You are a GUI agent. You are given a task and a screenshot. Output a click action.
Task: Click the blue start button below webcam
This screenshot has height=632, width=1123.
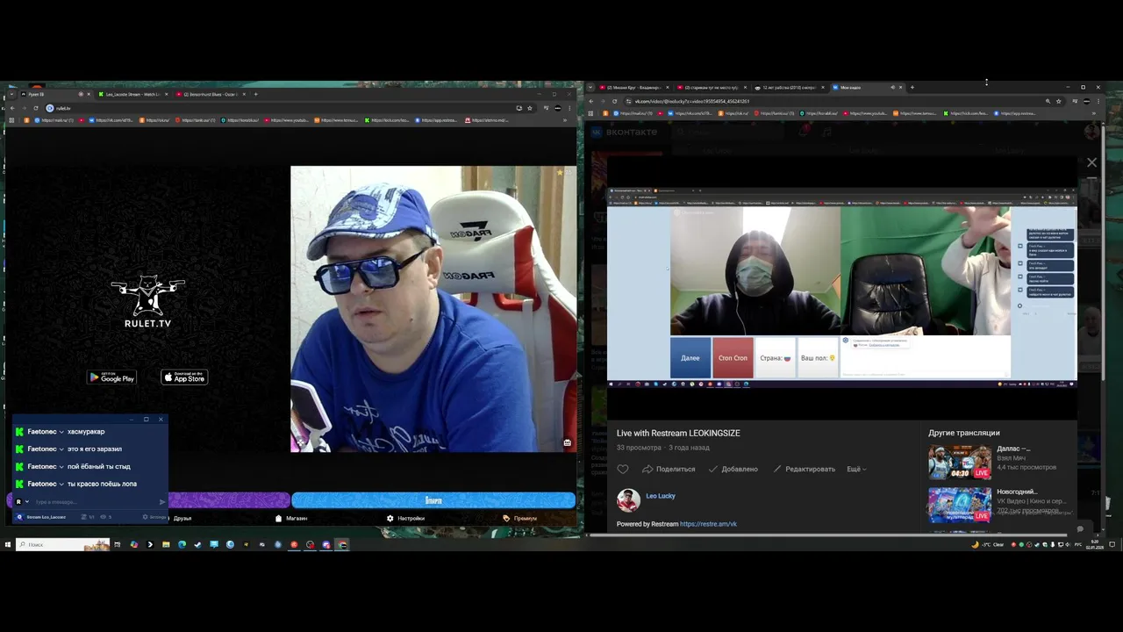[433, 500]
